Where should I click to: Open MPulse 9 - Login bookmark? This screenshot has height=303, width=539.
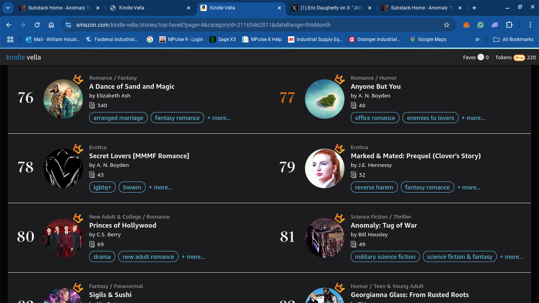tap(181, 39)
